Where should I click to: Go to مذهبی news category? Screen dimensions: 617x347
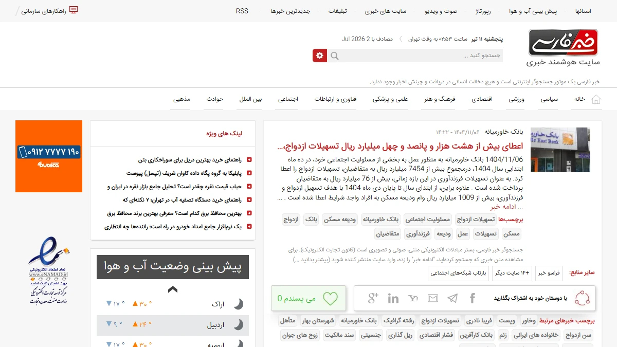[182, 99]
